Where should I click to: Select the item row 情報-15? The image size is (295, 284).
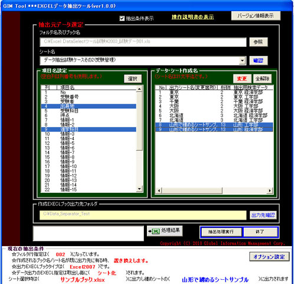88,189
